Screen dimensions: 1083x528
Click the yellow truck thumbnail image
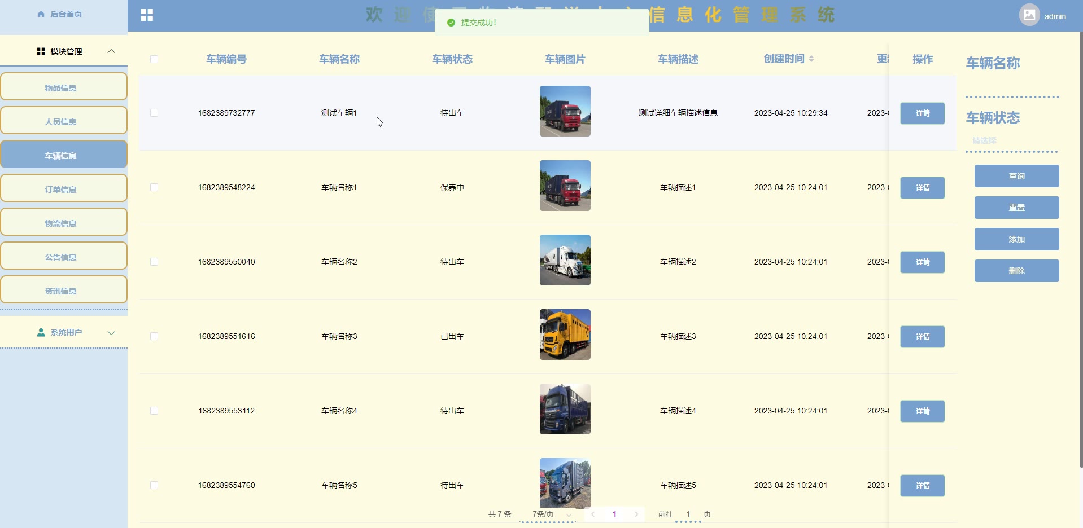[x=565, y=335]
